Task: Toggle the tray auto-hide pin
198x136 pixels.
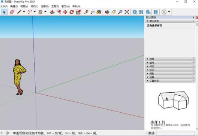Action: (193, 17)
